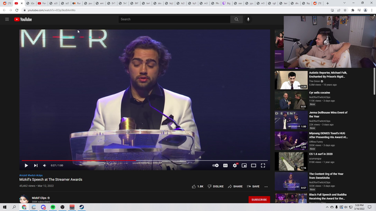Open the Cyr sells cocaine video thumbnail
376x211 pixels.
click(291, 100)
